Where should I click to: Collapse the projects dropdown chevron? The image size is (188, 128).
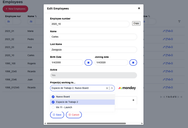pos(112,88)
